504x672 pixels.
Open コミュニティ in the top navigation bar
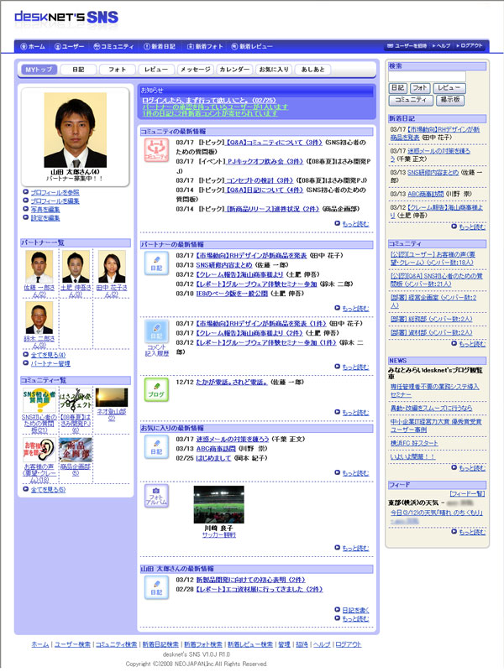(113, 46)
